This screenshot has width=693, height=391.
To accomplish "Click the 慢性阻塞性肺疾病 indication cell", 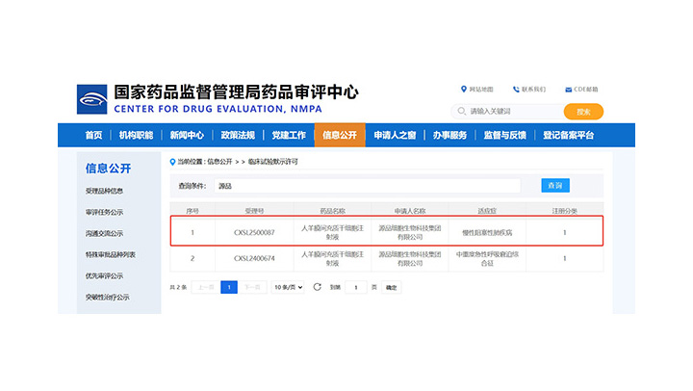I will point(487,232).
